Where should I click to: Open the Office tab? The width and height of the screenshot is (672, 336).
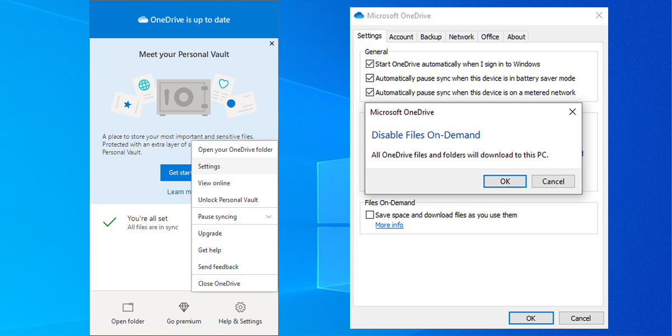(x=490, y=37)
